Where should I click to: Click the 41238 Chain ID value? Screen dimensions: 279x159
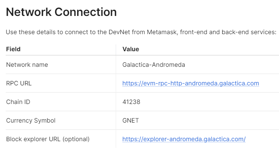(131, 102)
